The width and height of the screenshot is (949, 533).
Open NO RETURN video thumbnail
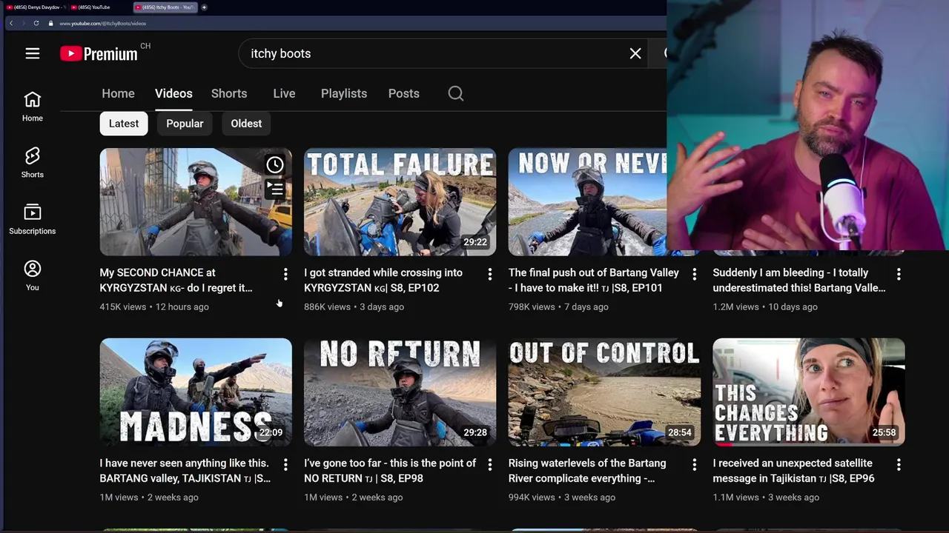[400, 392]
